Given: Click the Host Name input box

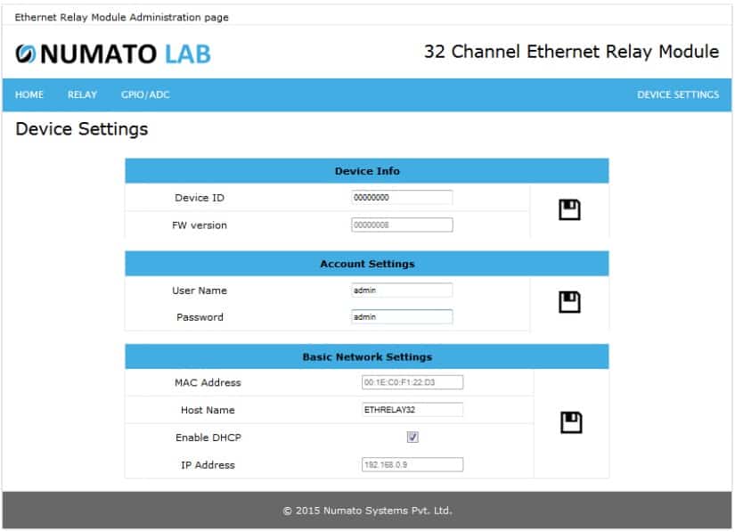Looking at the screenshot, I should [x=412, y=410].
